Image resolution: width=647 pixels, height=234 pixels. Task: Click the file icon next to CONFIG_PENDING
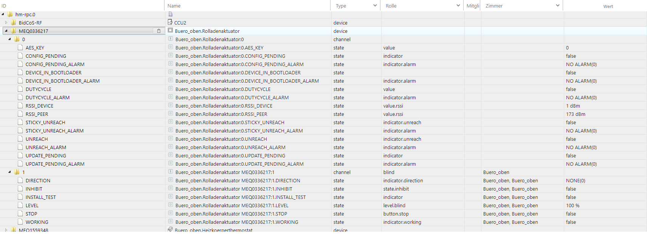click(x=20, y=56)
